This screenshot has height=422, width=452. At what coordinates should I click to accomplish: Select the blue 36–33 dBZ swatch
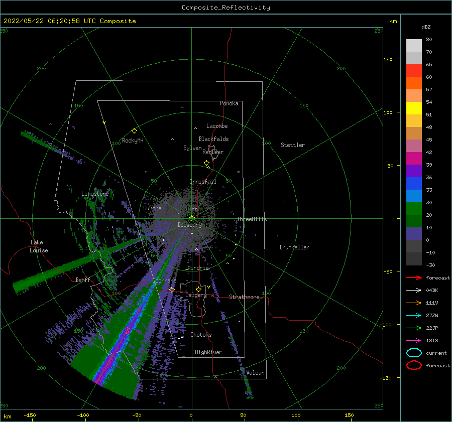tap(414, 184)
